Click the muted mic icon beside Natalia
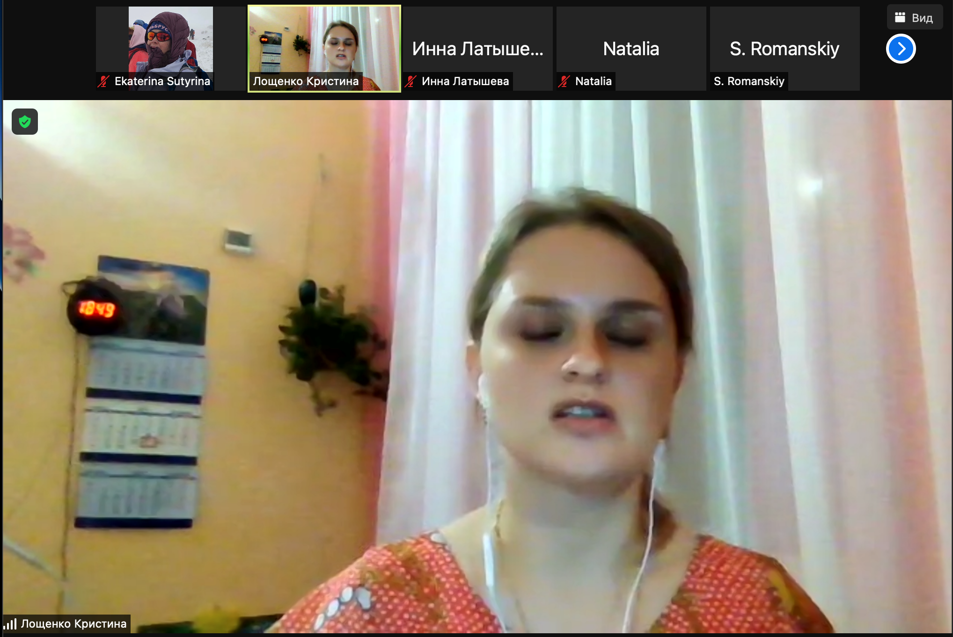Image resolution: width=953 pixels, height=637 pixels. 564,81
